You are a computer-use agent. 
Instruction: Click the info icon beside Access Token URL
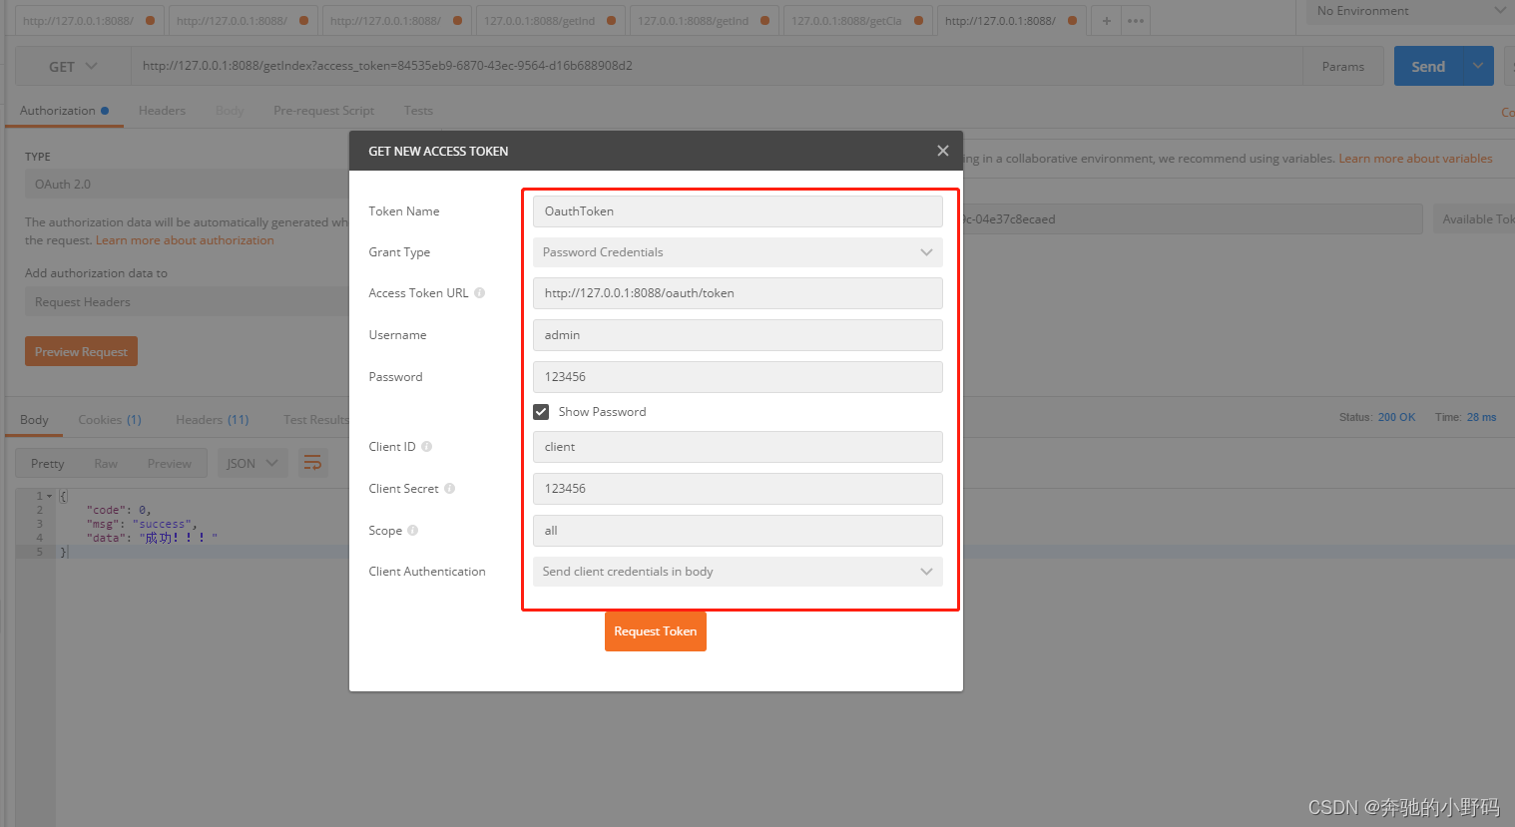(479, 292)
